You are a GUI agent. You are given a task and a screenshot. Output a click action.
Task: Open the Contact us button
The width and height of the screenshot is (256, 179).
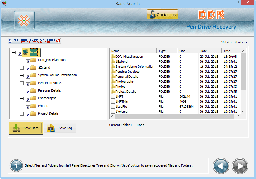click(x=162, y=14)
